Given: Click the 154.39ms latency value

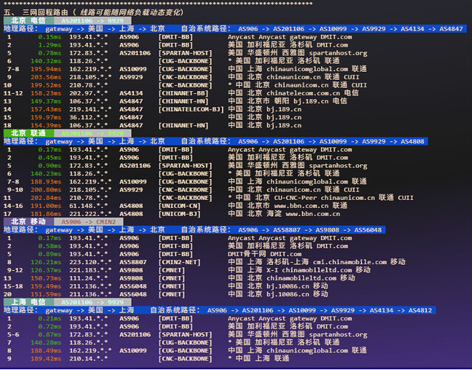Looking at the screenshot, I should click(46, 126).
